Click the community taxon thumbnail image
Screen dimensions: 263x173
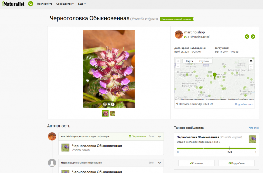(x=252, y=139)
